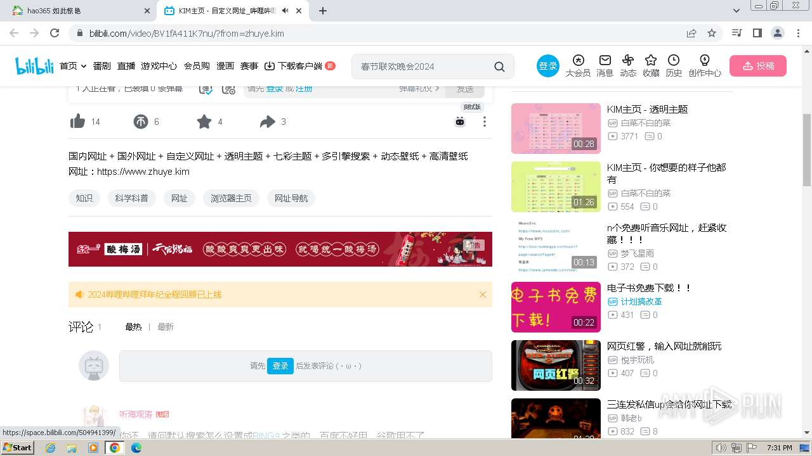Open danmaku settings icon
The image size is (812, 456).
pyautogui.click(x=229, y=89)
